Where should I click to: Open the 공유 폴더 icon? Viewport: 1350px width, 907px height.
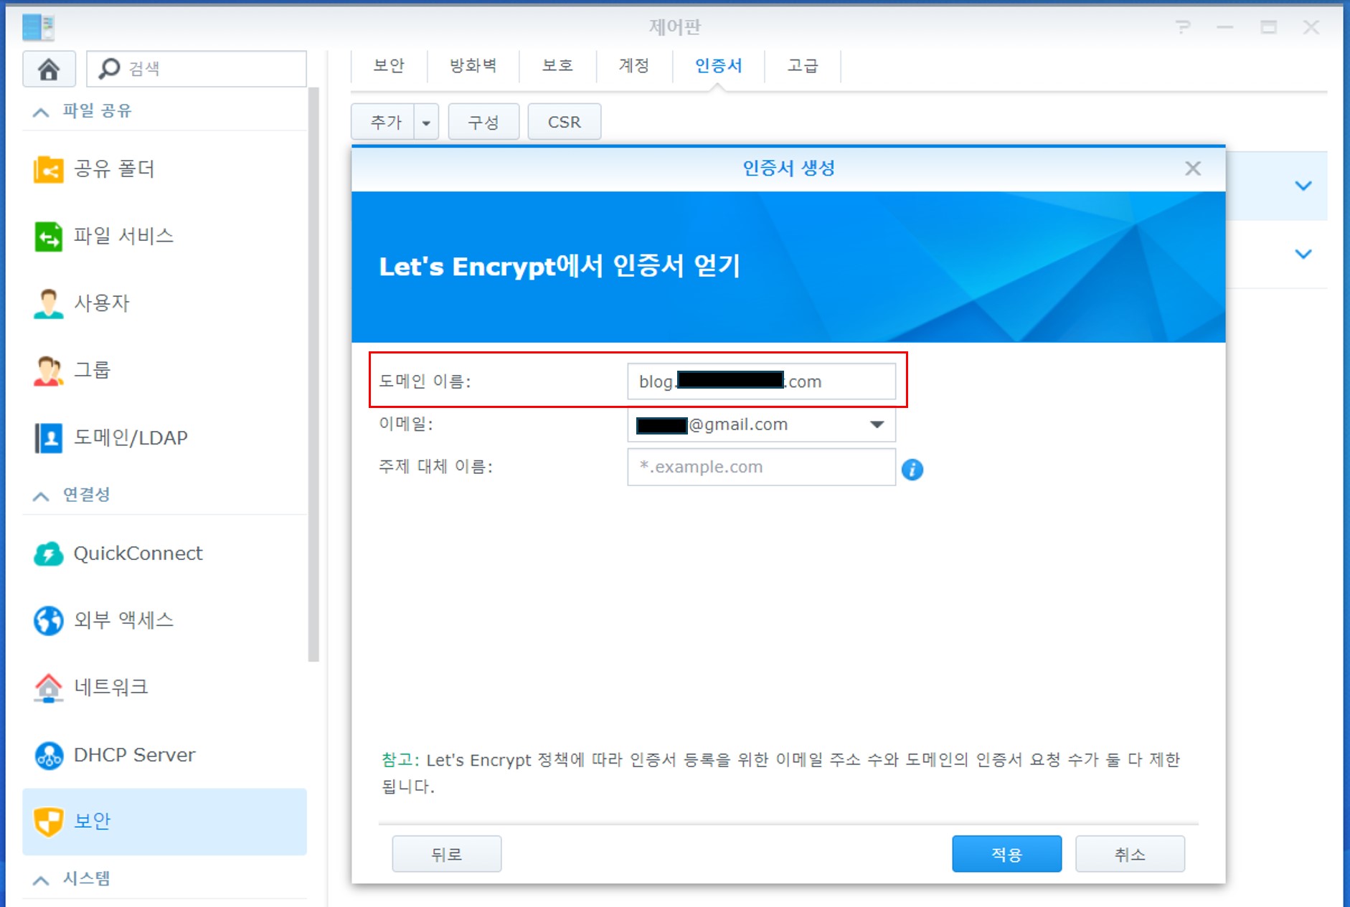(49, 169)
